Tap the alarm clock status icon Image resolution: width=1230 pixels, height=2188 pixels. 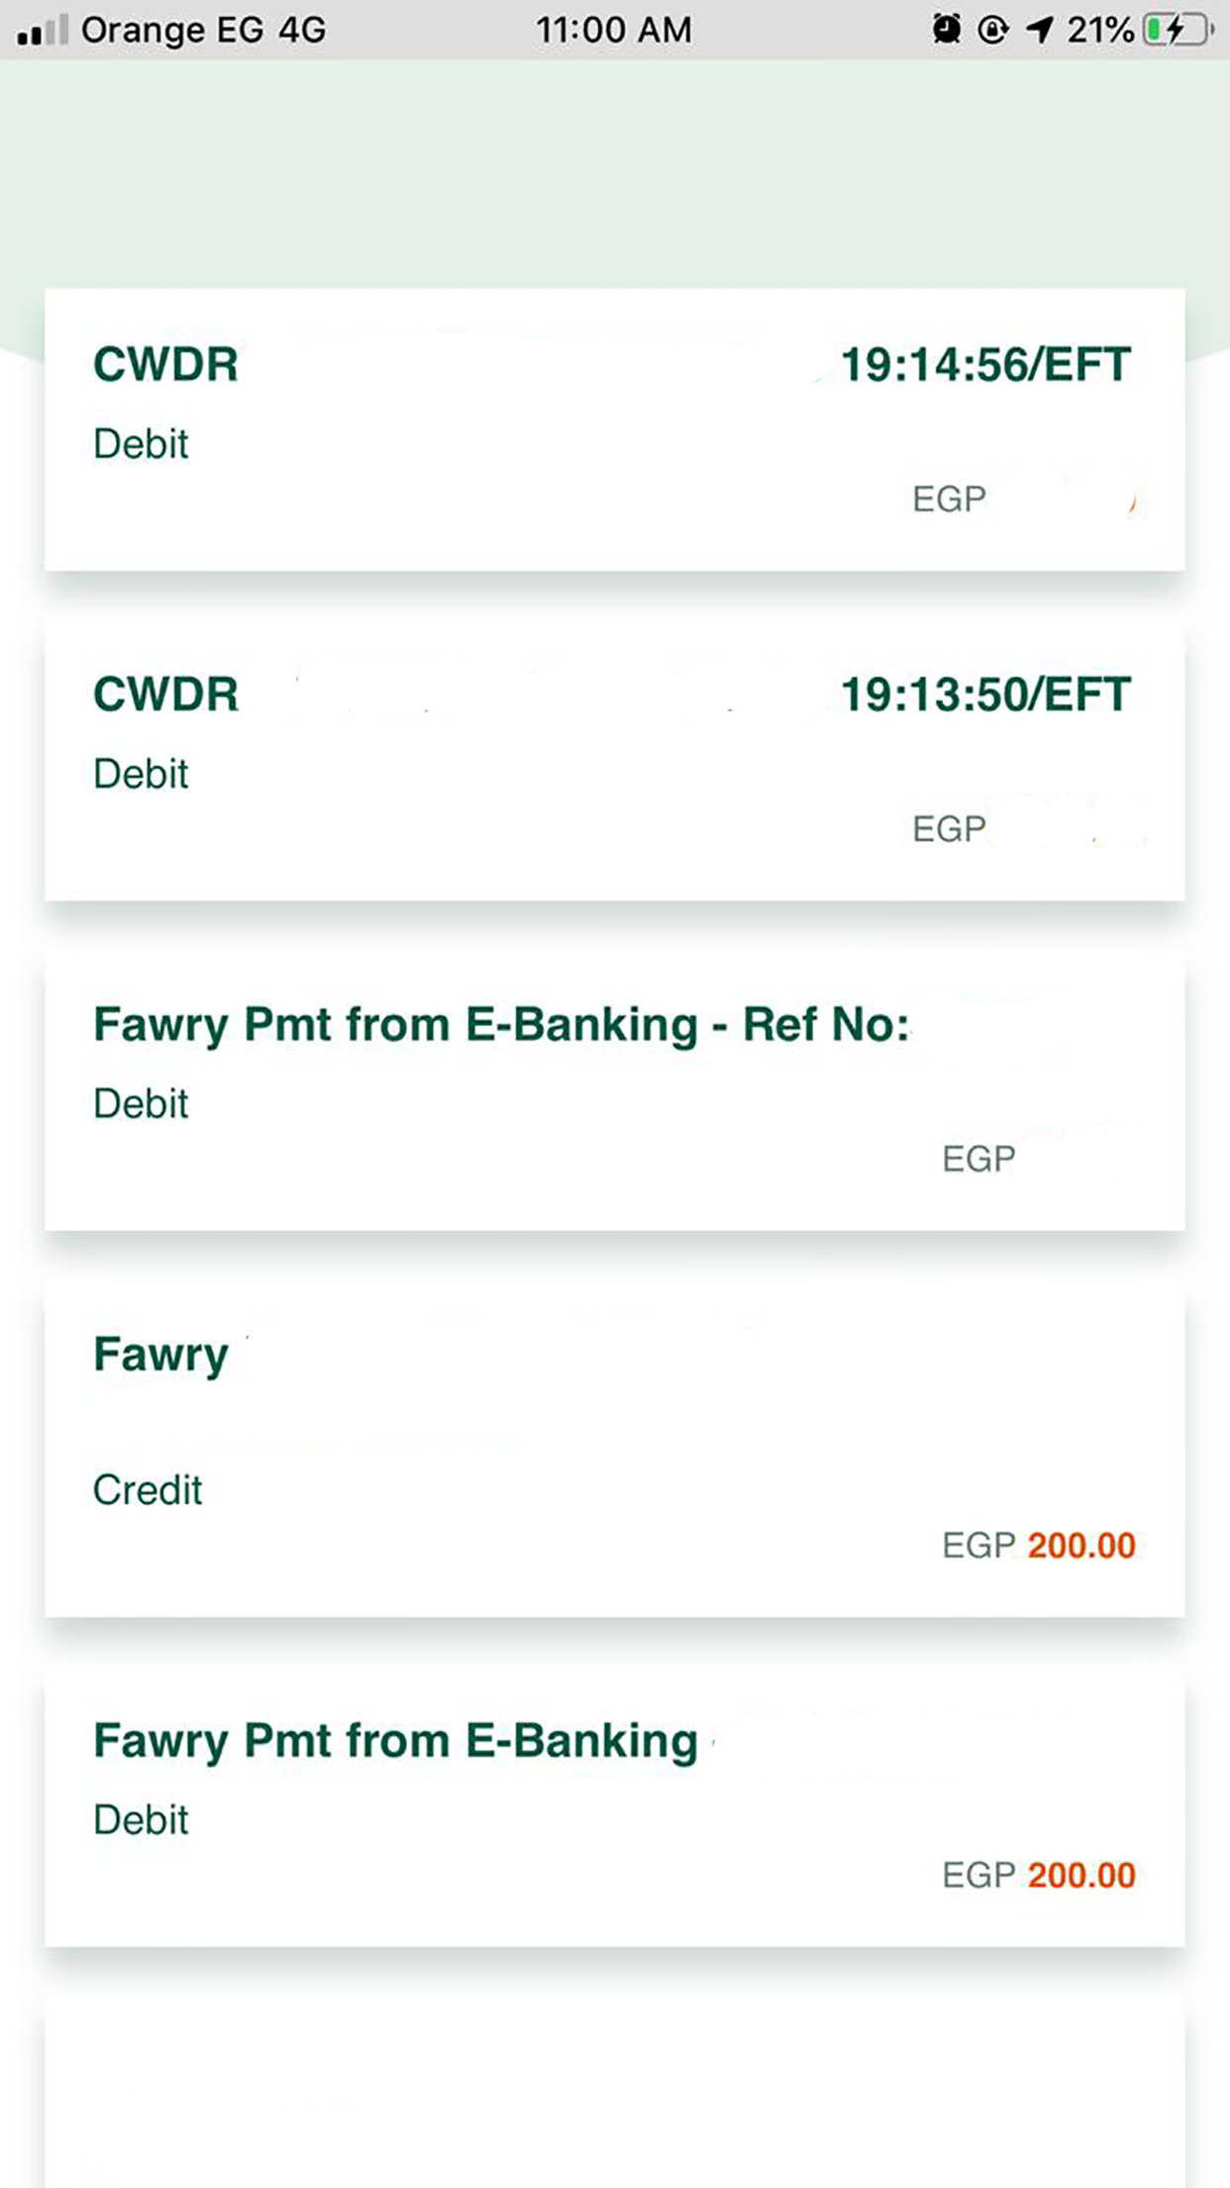(947, 31)
